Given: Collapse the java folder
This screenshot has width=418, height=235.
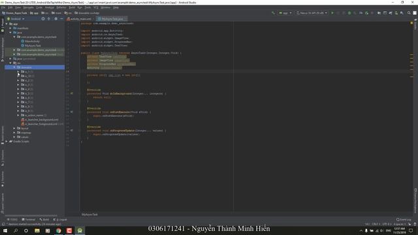Looking at the screenshot, I should coord(10,33).
